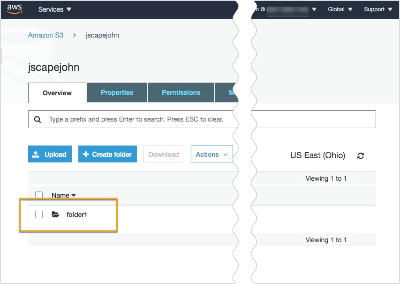This screenshot has width=400, height=284.
Task: Click the plus icon on Create folder
Action: [x=85, y=154]
